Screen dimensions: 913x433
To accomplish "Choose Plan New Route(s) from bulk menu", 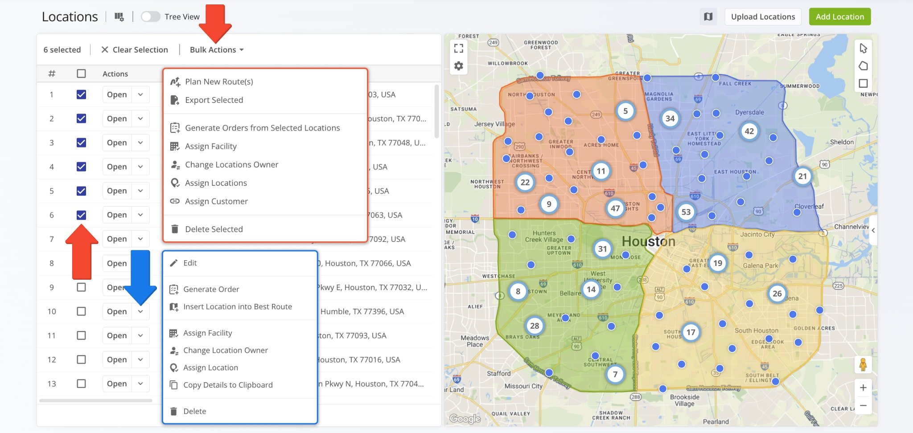I will pos(219,82).
